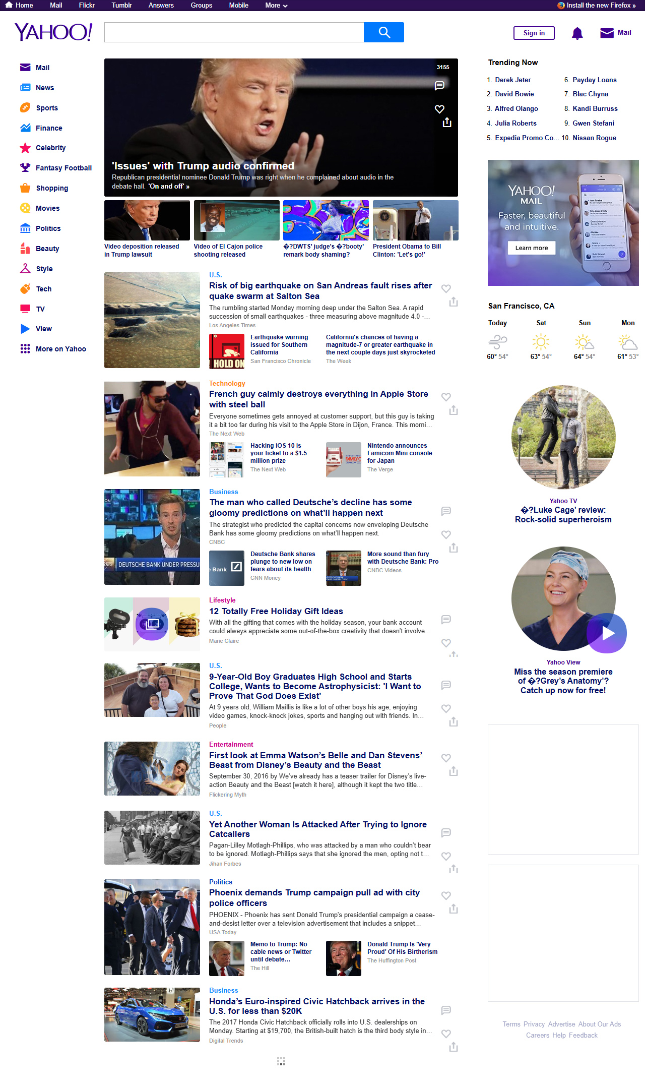Open El Cajon police shooting video thumbnail
The image size is (645, 1089).
(x=237, y=220)
